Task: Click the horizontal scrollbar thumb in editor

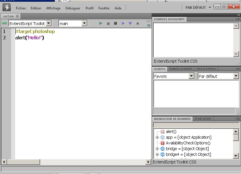Action: tap(23, 162)
